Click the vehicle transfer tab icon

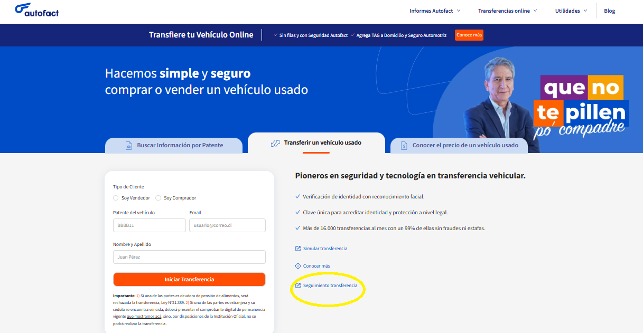[275, 143]
